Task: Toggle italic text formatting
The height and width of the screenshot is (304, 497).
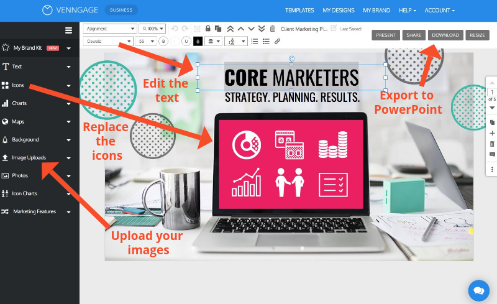Action: pyautogui.click(x=175, y=41)
